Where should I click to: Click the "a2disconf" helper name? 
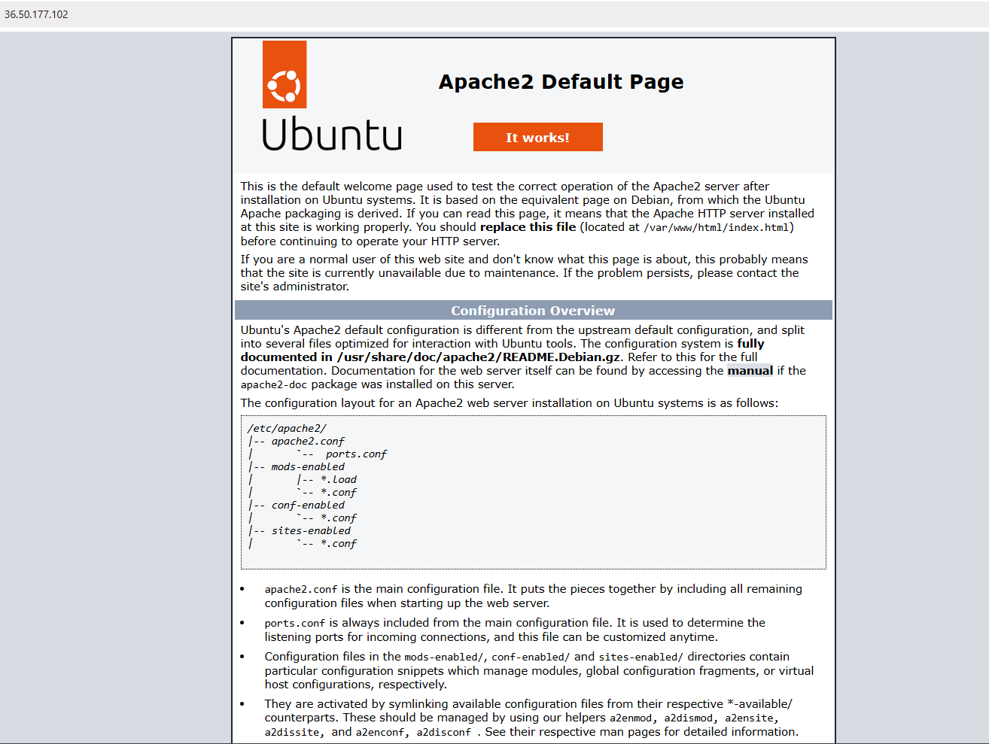444,733
